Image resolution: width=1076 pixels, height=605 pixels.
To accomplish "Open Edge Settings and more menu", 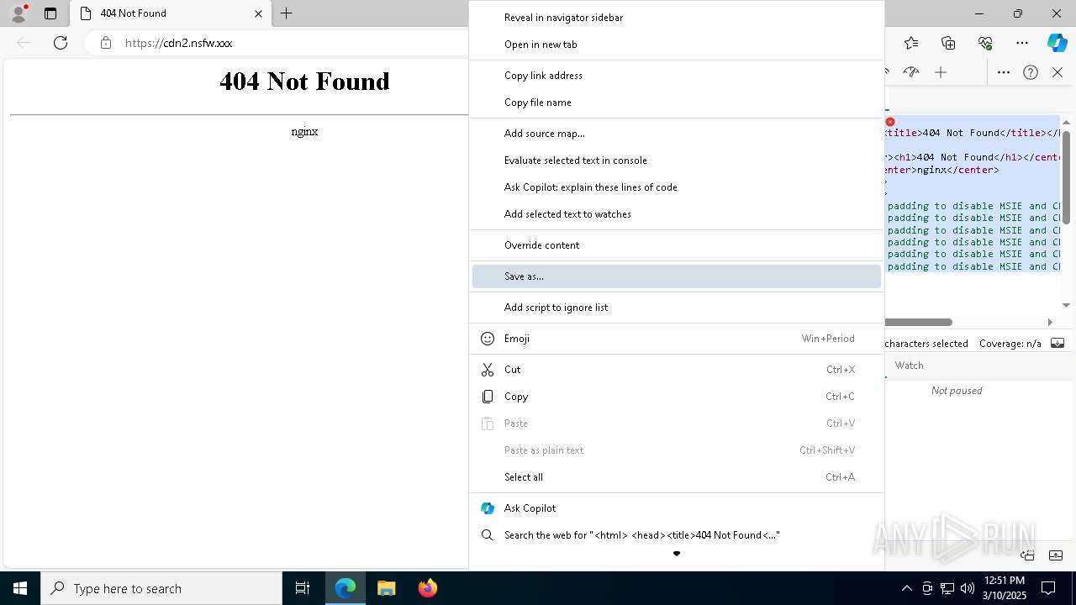I will [1022, 43].
